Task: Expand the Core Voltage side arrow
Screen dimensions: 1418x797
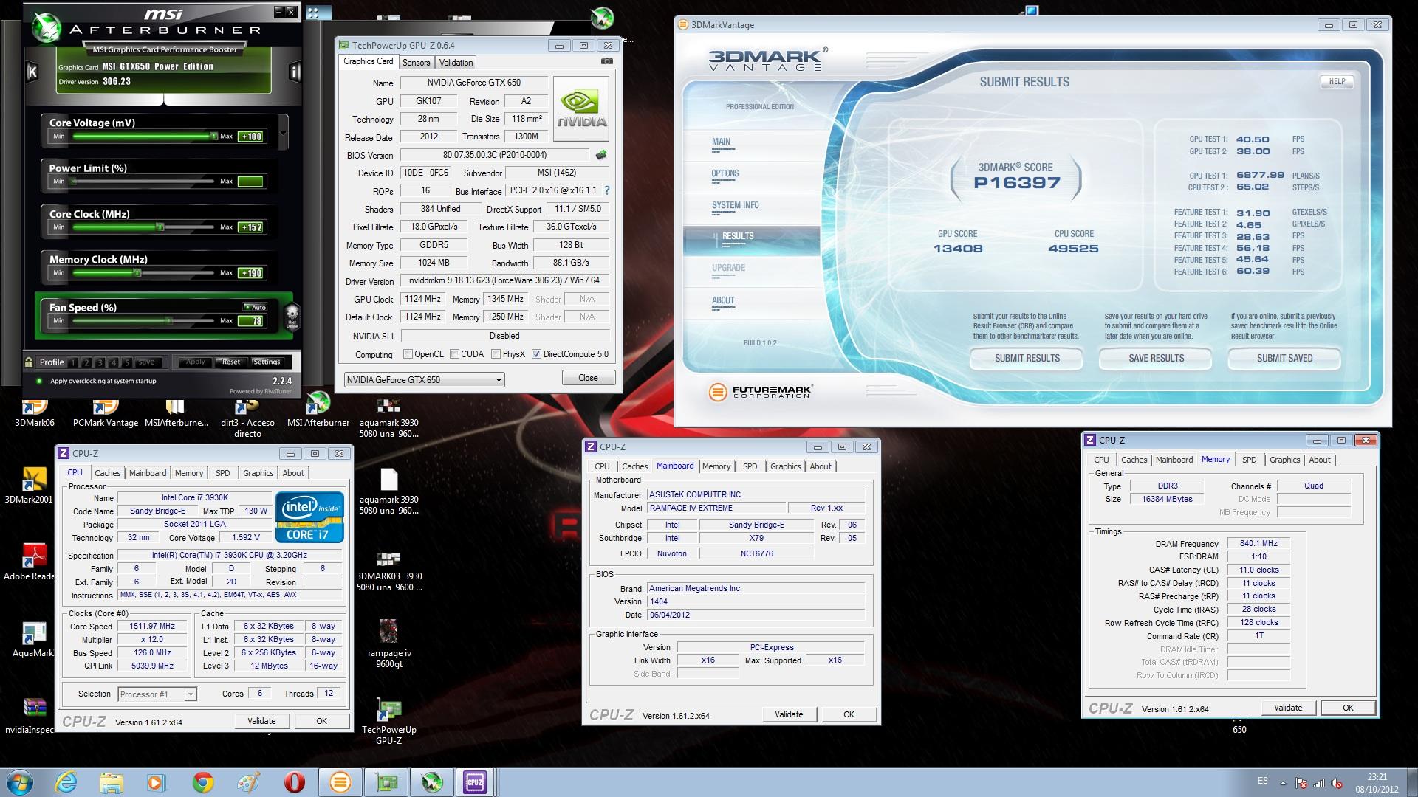Action: point(282,135)
